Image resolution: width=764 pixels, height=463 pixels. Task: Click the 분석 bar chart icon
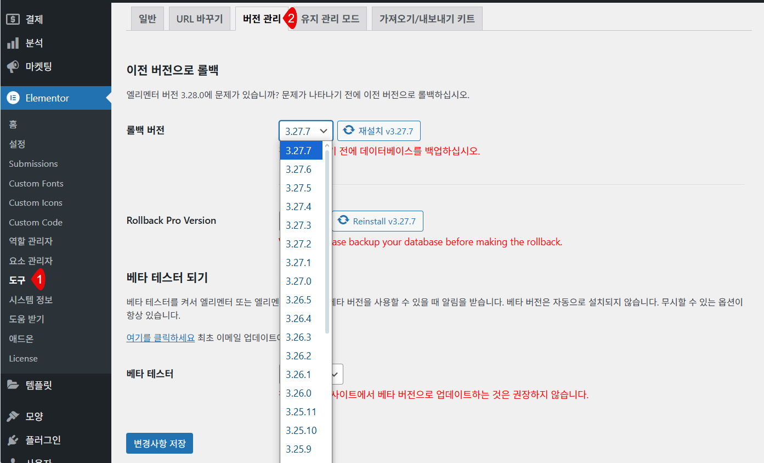[13, 43]
